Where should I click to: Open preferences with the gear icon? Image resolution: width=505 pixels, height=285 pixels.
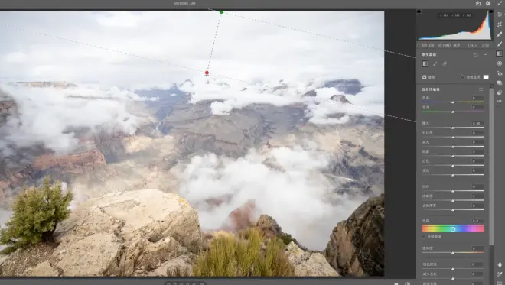[488, 3]
